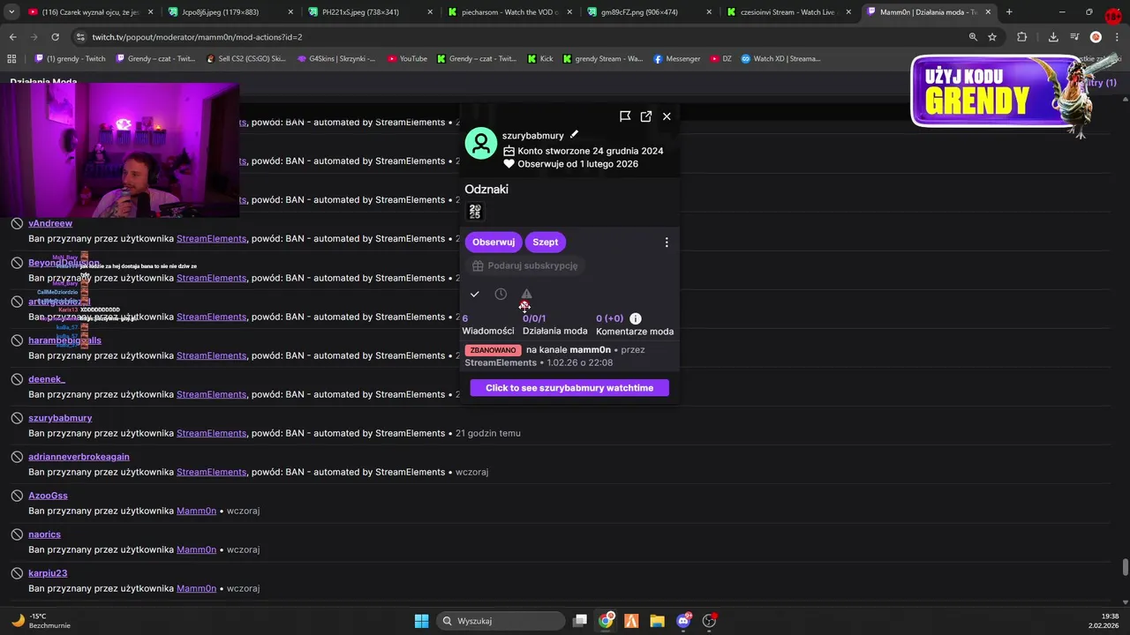Viewport: 1130px width, 635px height.
Task: Switch to gm89cFZ.png browser tab
Action: 649,12
